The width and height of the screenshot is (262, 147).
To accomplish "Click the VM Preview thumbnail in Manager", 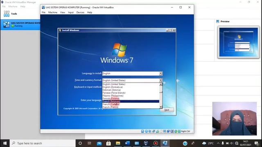I will coord(238,42).
